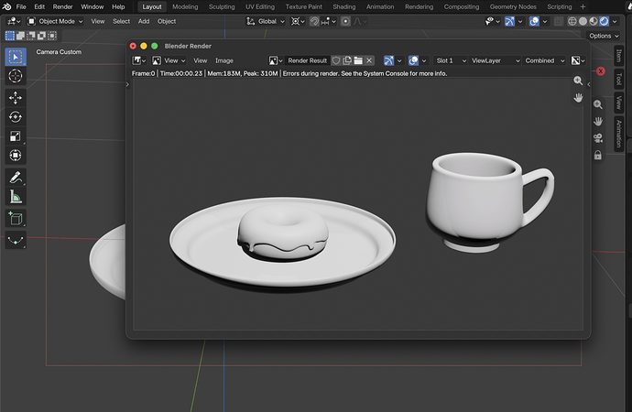632x412 pixels.
Task: Choose the Move tool
Action: click(x=16, y=98)
